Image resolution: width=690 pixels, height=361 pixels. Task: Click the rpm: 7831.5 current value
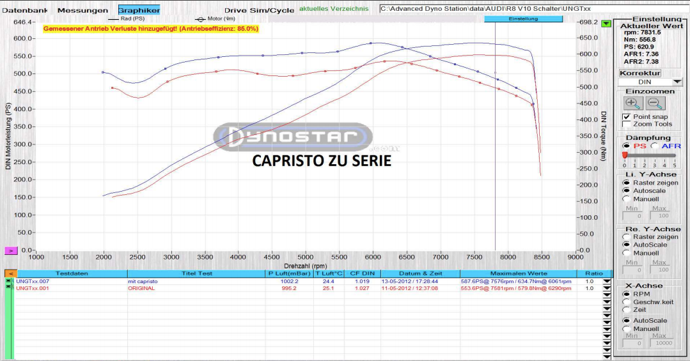coord(643,33)
